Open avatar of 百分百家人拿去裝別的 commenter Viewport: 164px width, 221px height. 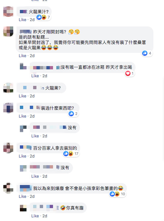tap(8, 148)
